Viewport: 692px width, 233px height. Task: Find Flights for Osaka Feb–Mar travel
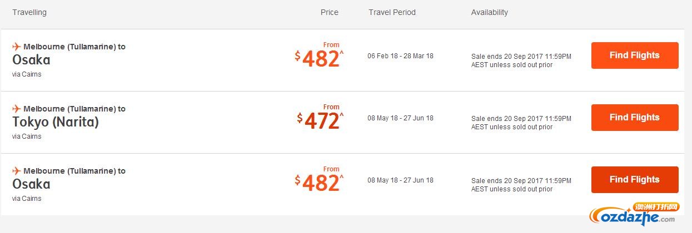tap(635, 55)
